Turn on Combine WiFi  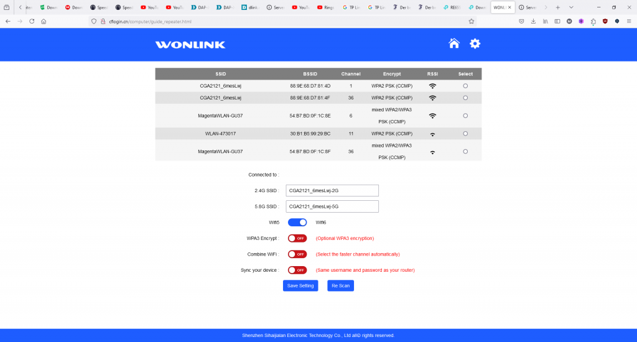tap(297, 254)
